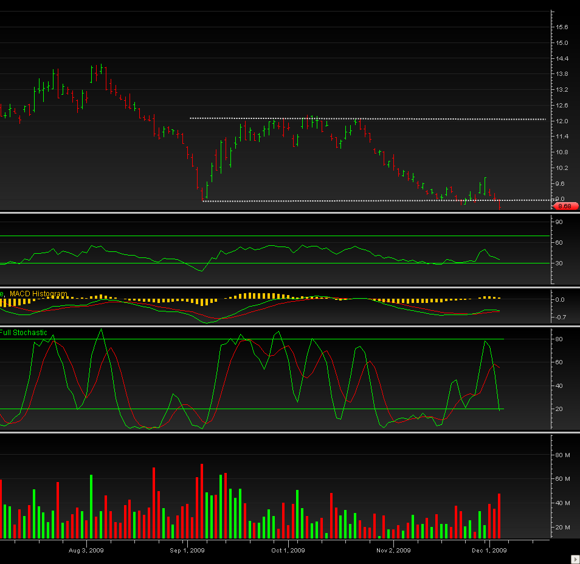Click the Aug 3, 2009 date label
The width and height of the screenshot is (580, 564).
point(86,550)
